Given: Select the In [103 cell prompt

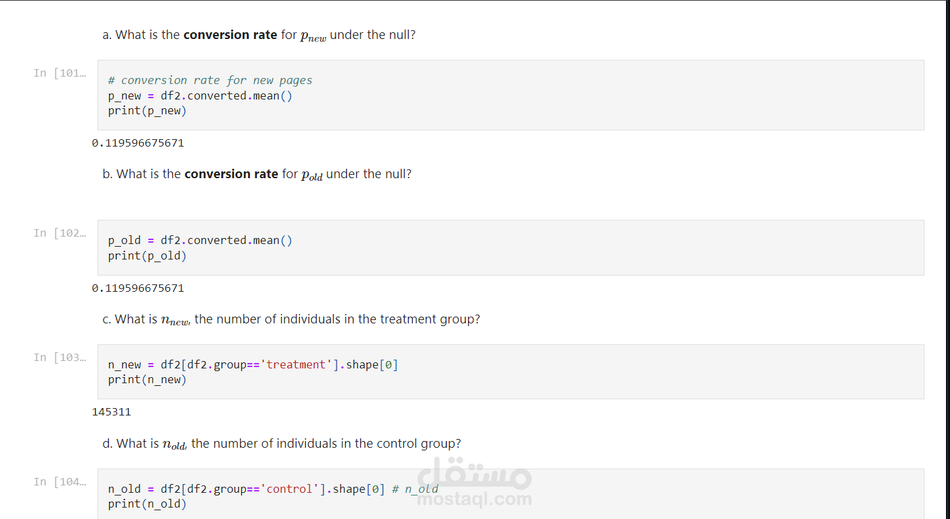Looking at the screenshot, I should [x=59, y=358].
